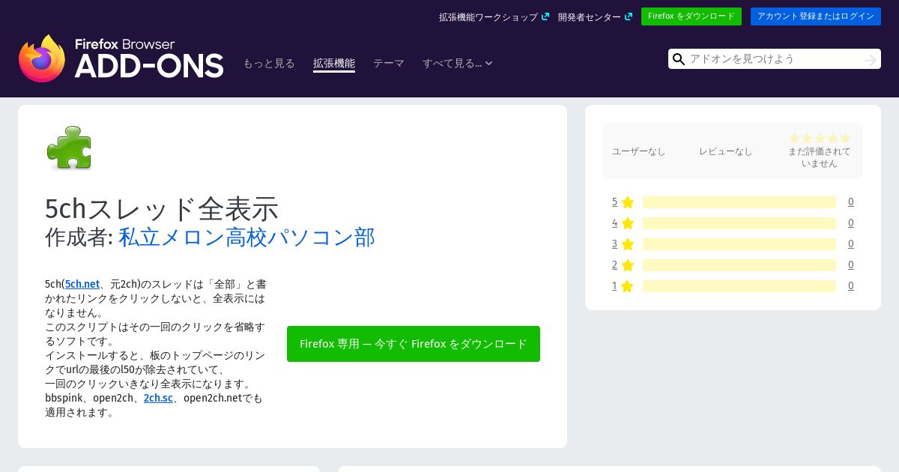The image size is (899, 472).
Task: Click the レビューなし text
Action: click(x=726, y=151)
